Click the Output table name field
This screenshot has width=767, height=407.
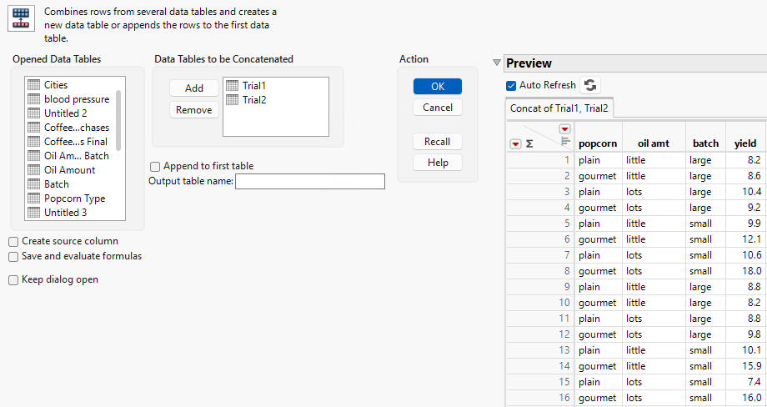click(x=309, y=181)
